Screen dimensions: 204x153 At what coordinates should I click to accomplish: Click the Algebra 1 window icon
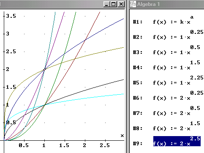click(133, 4)
